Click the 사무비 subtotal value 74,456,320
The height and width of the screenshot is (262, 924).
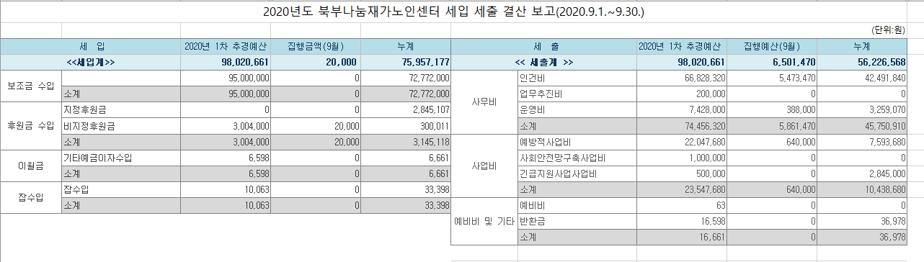682,125
